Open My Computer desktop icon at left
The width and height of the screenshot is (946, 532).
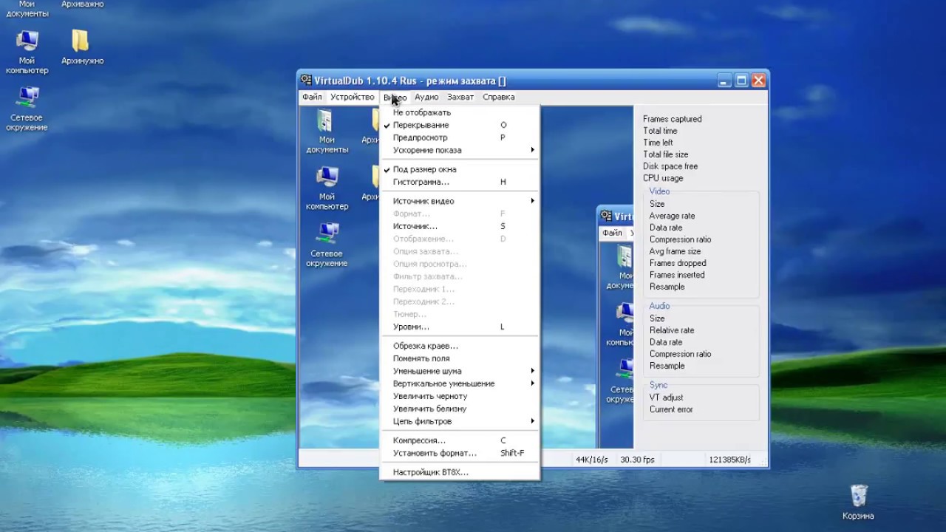(x=27, y=51)
